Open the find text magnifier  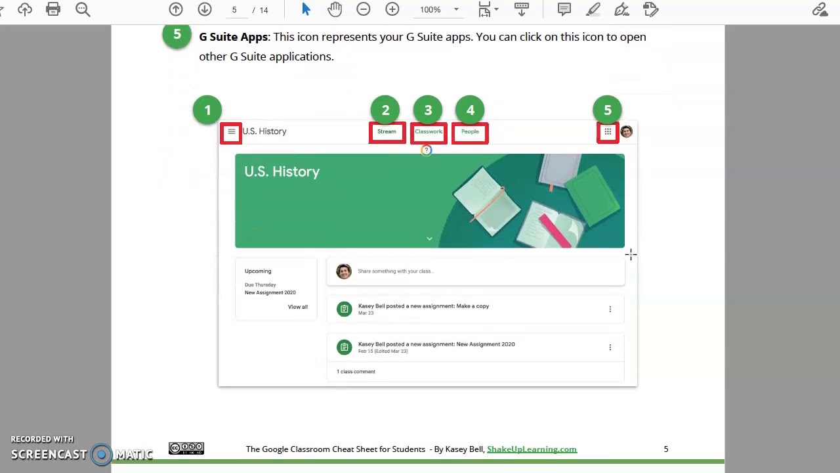(83, 9)
